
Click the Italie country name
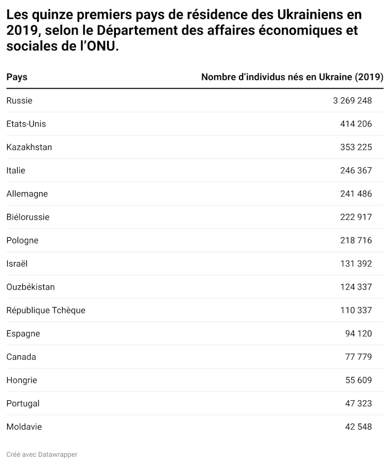pos(16,170)
